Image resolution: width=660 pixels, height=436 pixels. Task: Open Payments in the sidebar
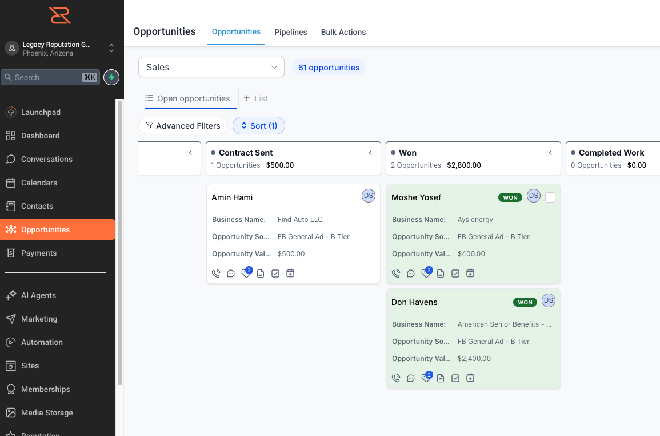[58, 253]
